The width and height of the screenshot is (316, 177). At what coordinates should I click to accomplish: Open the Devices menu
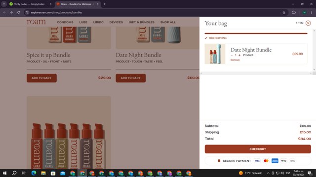116,22
